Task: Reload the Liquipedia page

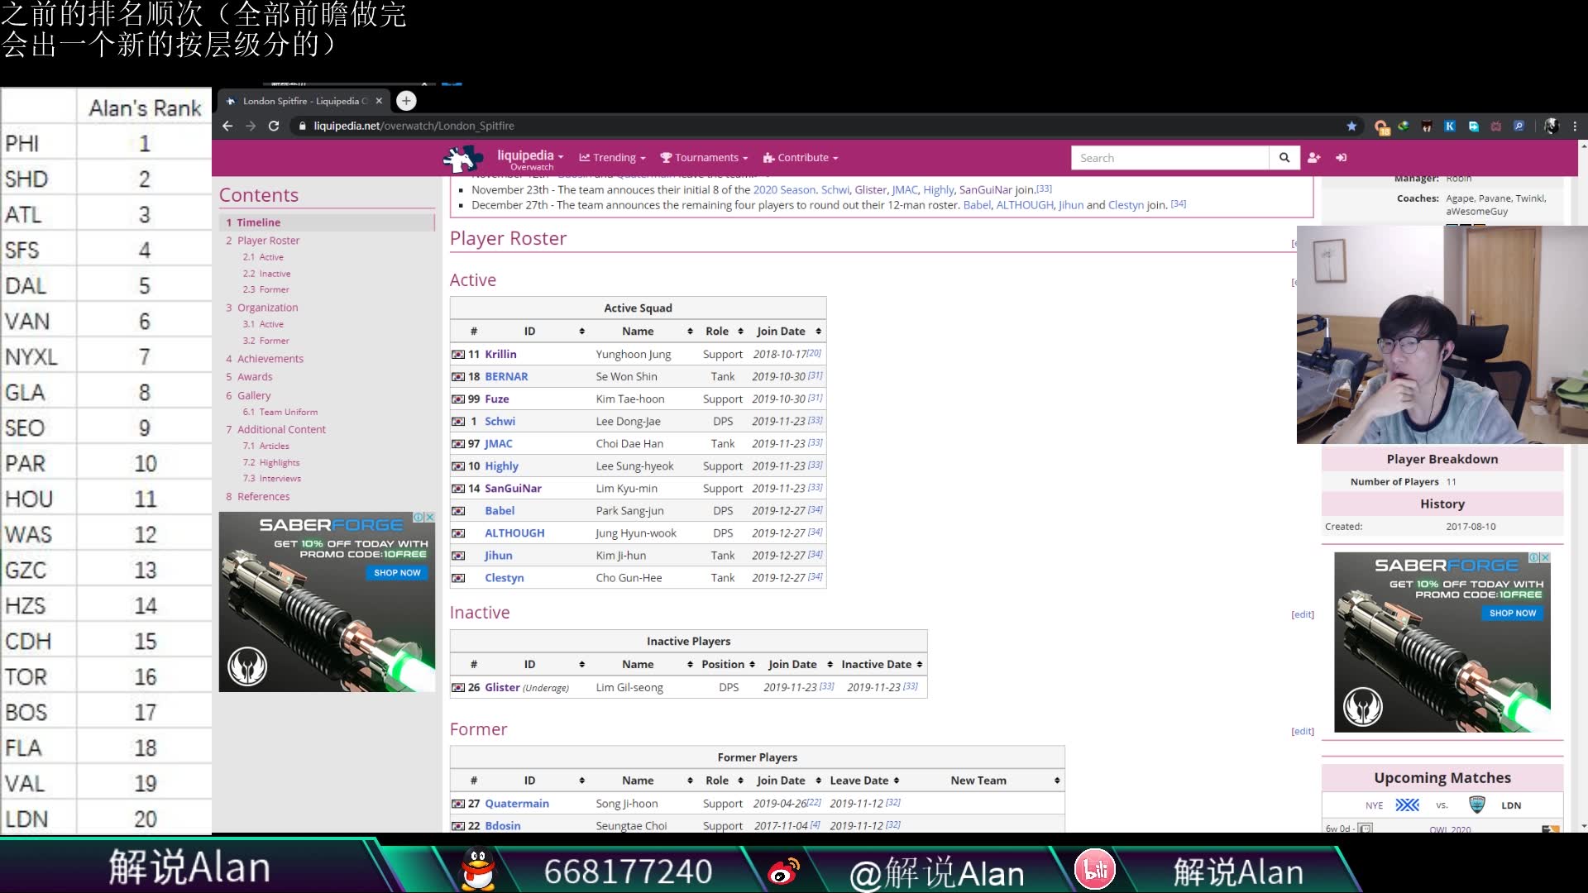Action: pyautogui.click(x=274, y=126)
